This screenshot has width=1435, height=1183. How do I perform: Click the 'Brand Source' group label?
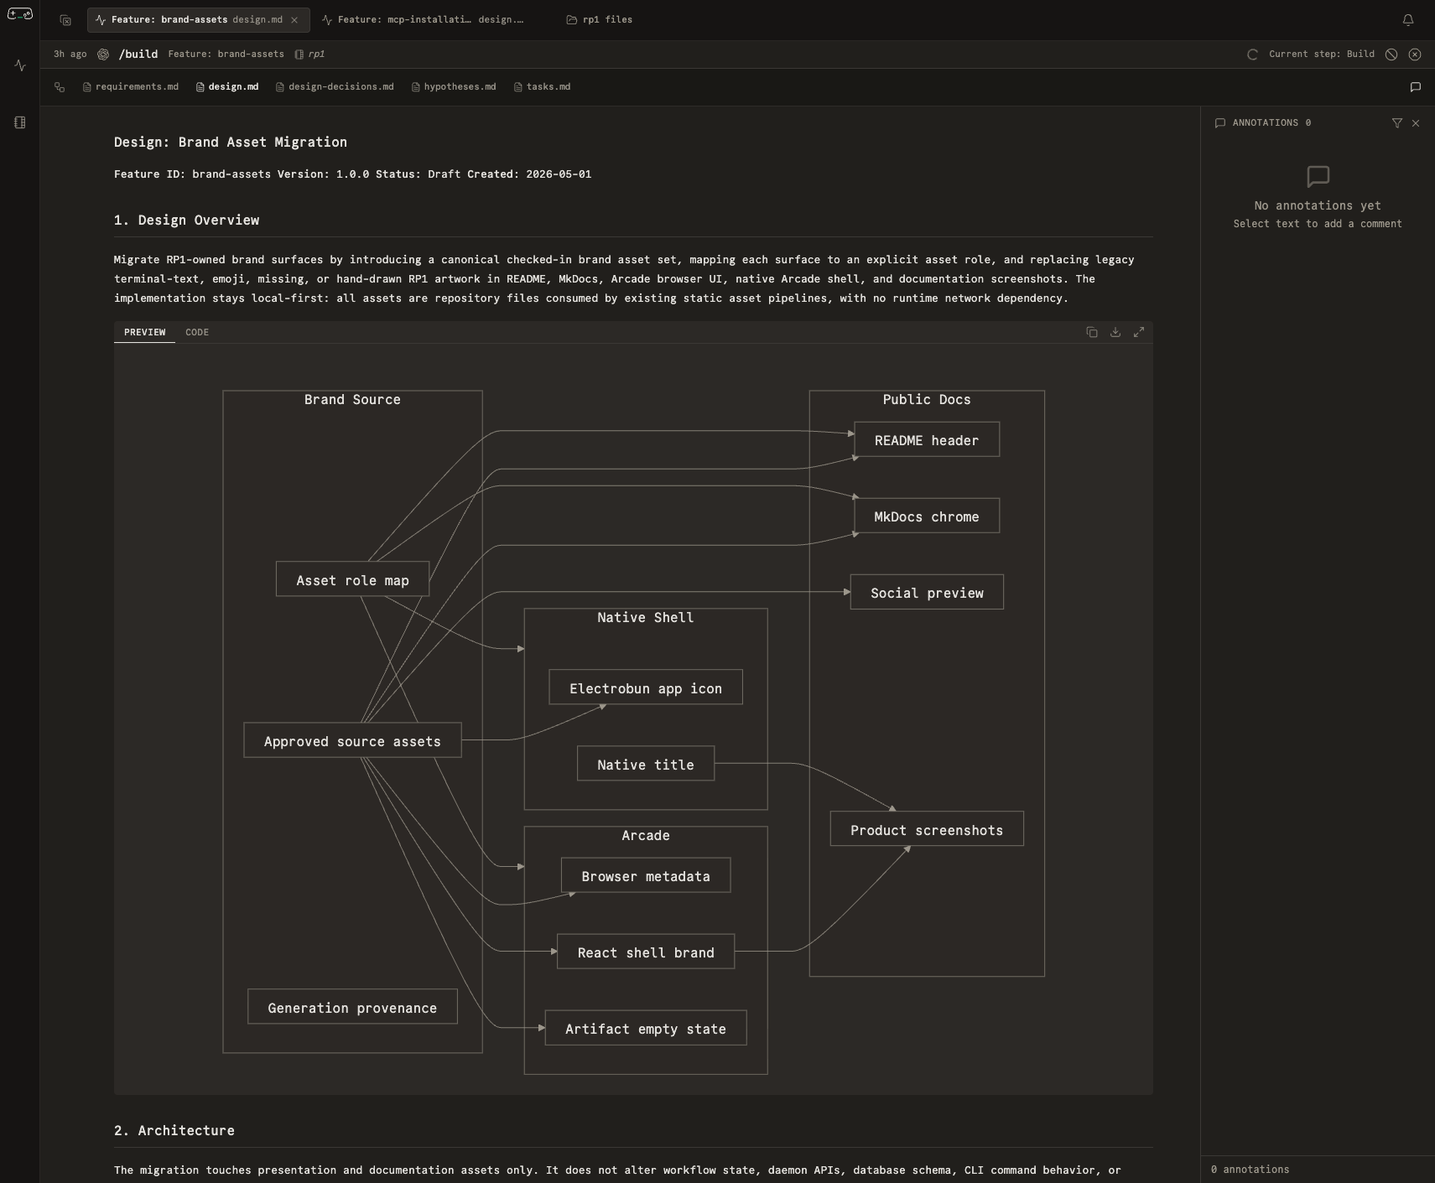point(352,400)
